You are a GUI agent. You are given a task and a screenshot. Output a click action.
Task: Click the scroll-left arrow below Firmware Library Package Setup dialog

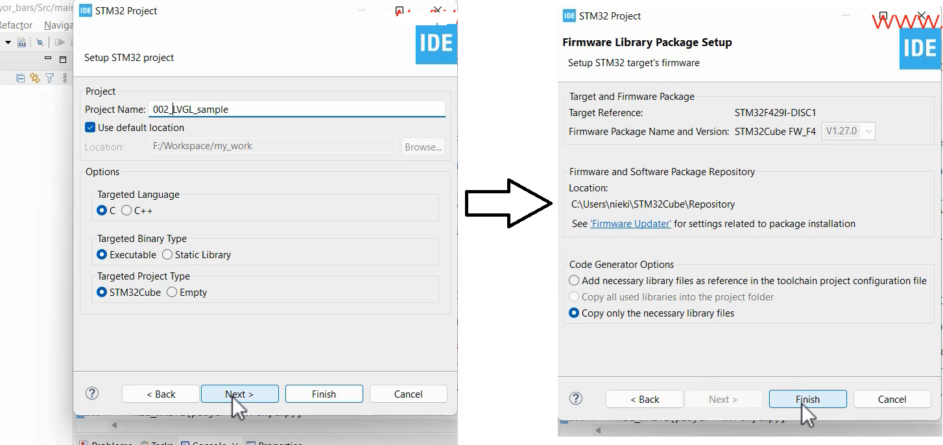598,430
